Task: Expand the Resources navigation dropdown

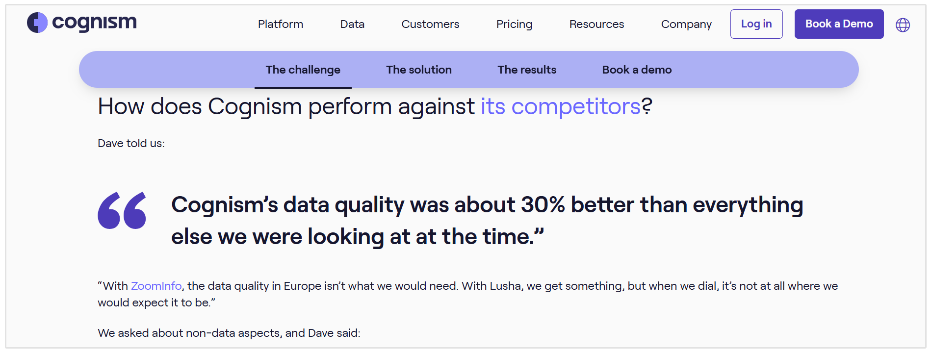Action: pos(596,24)
